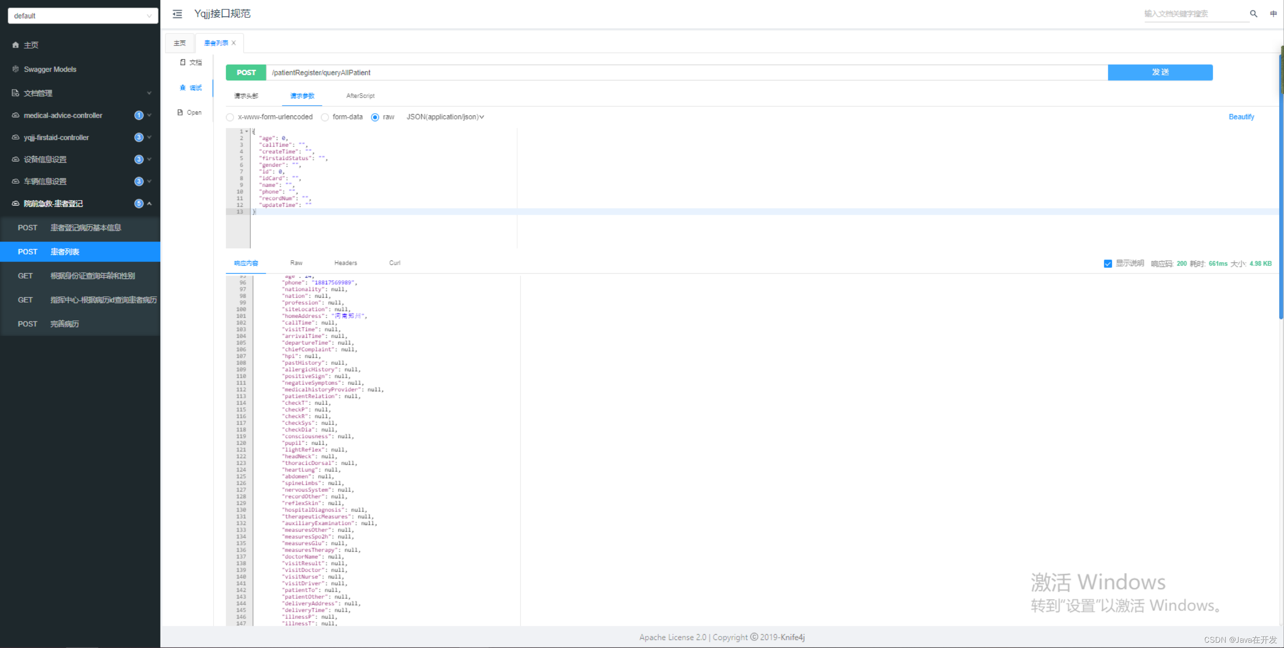
Task: Click the 主页 sidebar menu item
Action: tap(80, 45)
